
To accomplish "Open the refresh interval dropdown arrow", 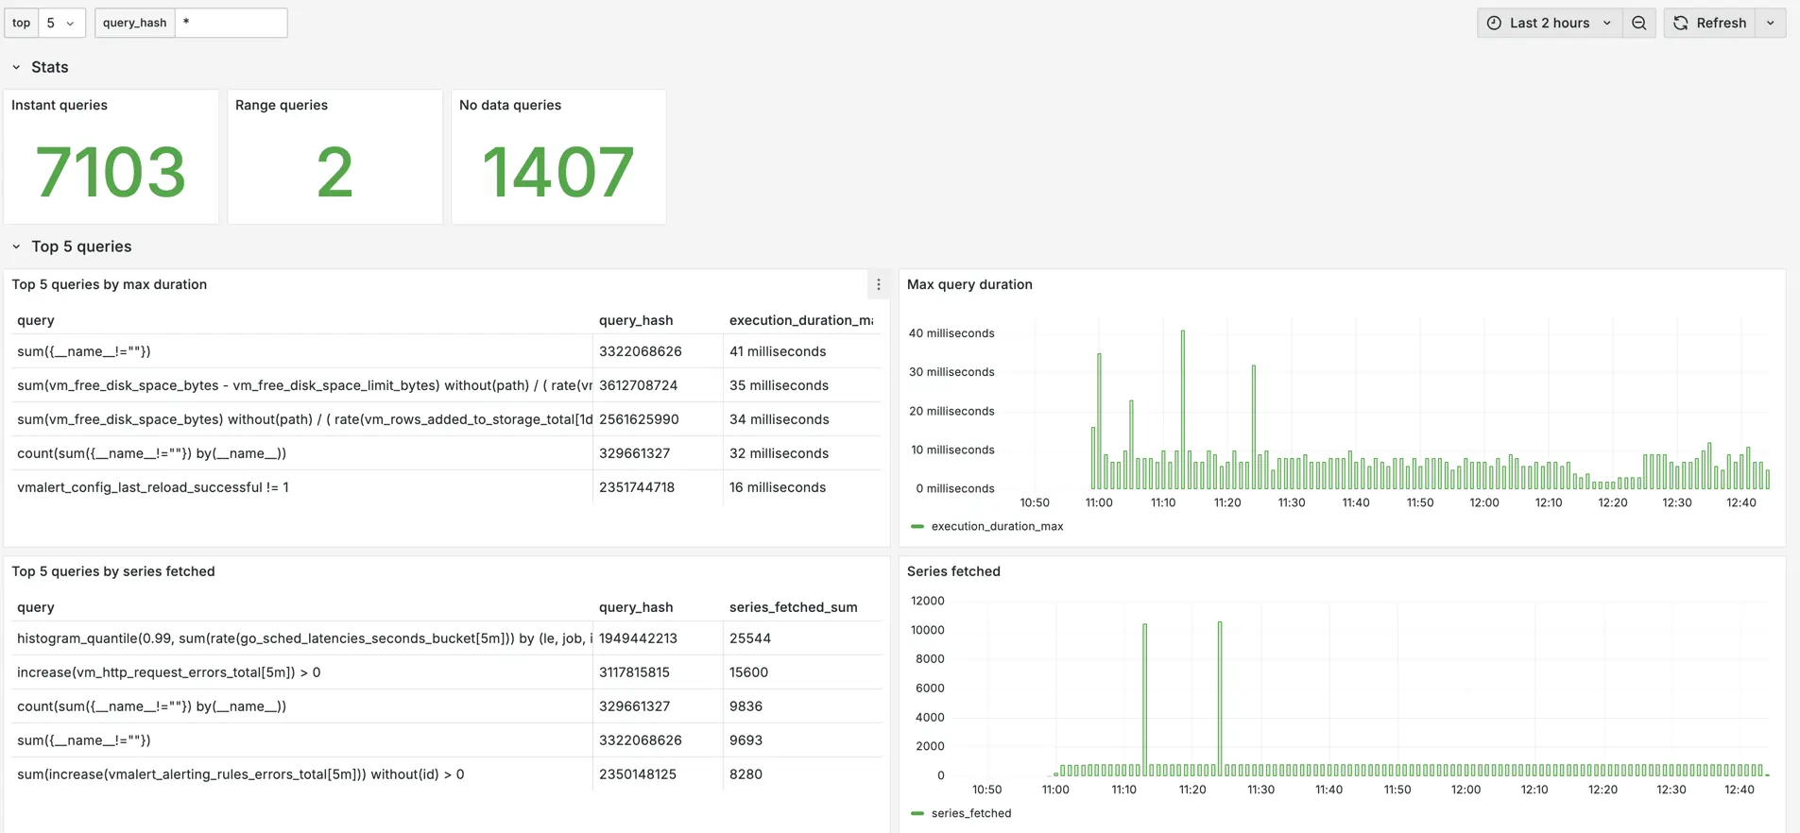I will pyautogui.click(x=1771, y=23).
